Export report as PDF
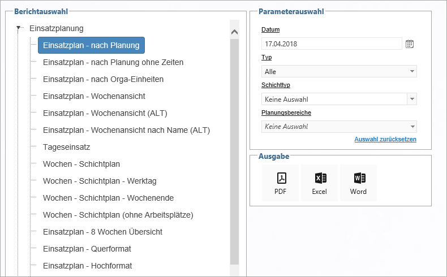The height and width of the screenshot is (277, 447). click(x=280, y=183)
